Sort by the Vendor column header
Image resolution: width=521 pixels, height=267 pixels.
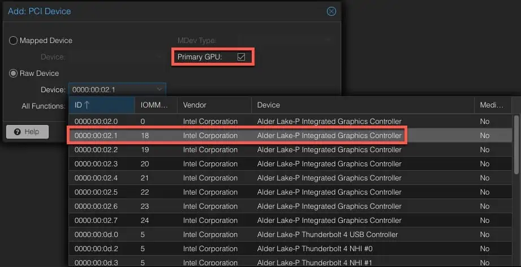pyautogui.click(x=213, y=105)
